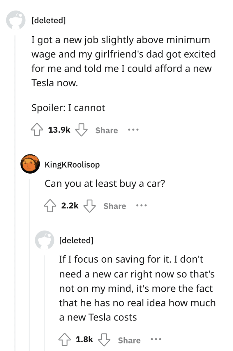
Task: Share KingKRoolisop's comment
Action: [115, 206]
